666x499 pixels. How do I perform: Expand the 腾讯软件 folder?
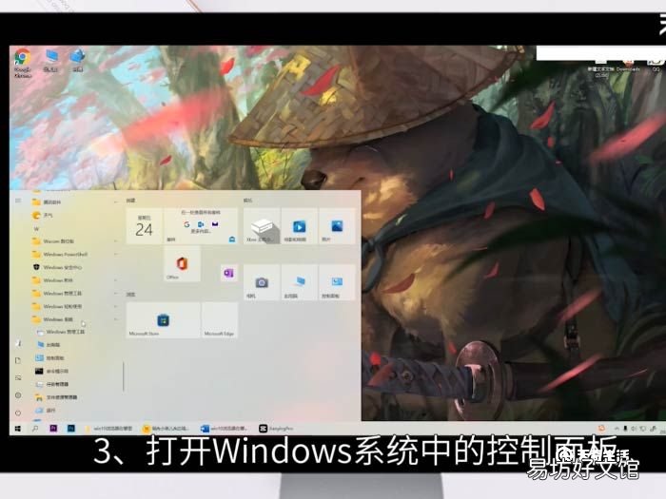pyautogui.click(x=73, y=202)
